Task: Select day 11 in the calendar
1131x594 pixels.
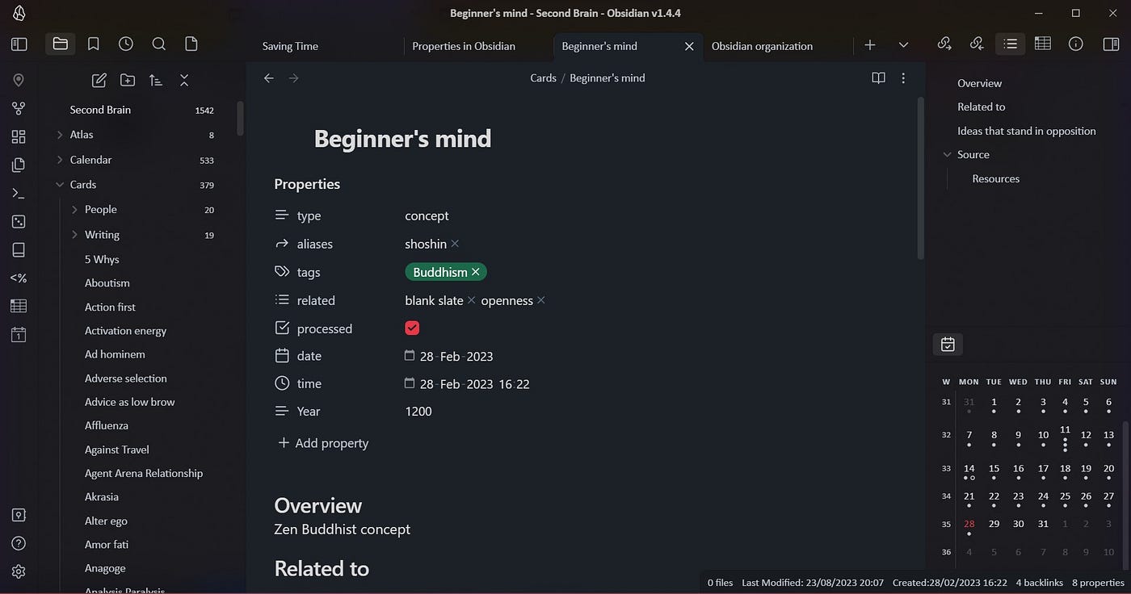Action: [1065, 432]
